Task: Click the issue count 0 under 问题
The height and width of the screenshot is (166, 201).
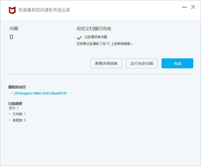Action: 12,37
